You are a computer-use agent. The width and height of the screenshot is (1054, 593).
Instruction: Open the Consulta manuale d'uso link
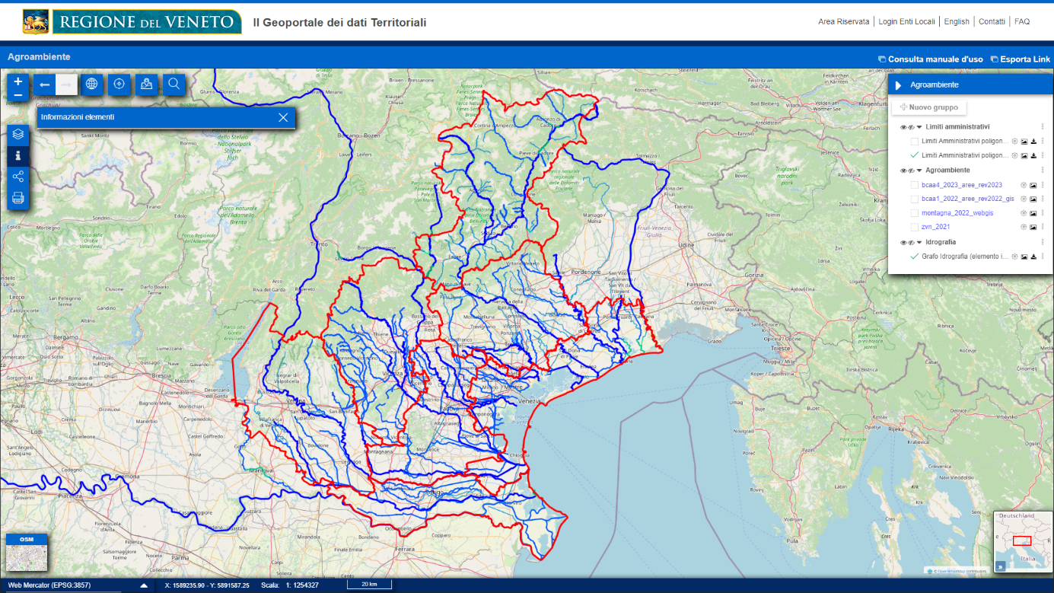click(x=930, y=59)
